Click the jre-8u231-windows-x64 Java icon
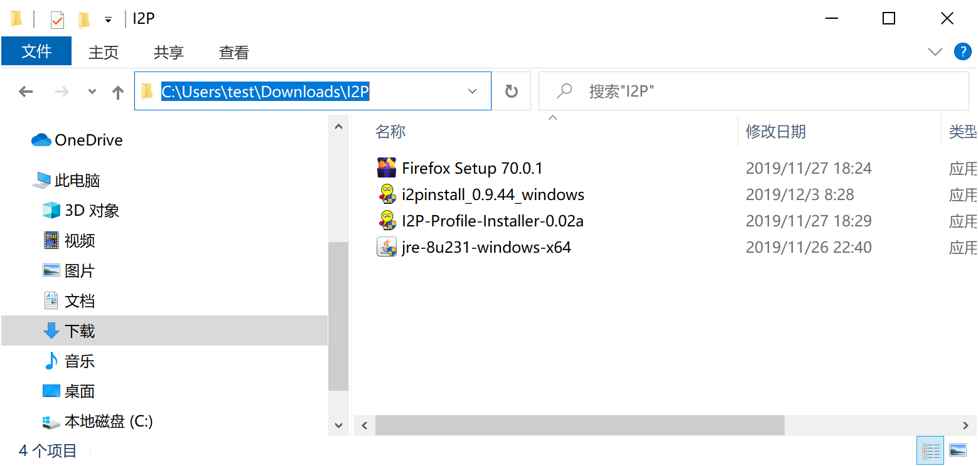This screenshot has width=978, height=466. 386,247
